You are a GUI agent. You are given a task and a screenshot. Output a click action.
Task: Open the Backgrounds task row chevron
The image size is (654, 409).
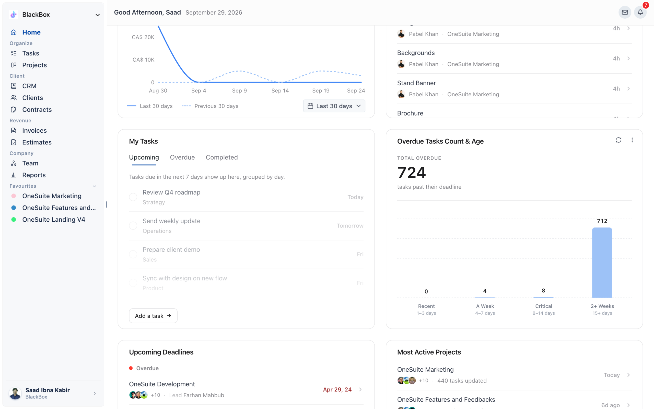(628, 59)
